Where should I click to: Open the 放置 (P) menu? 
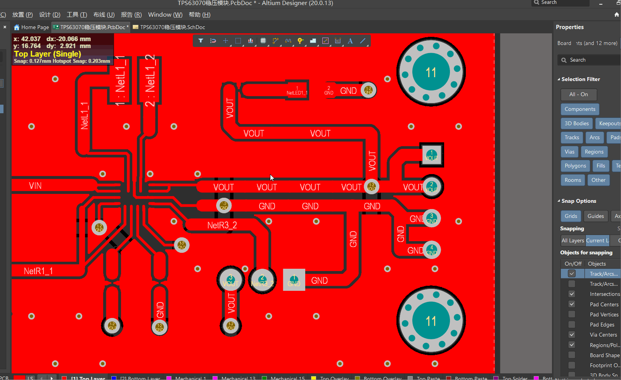click(22, 15)
